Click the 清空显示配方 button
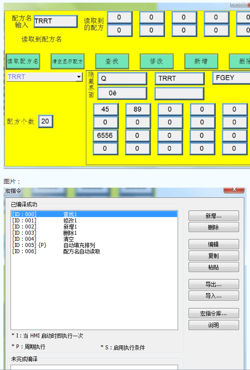Image resolution: width=250 pixels, height=370 pixels. (x=68, y=62)
